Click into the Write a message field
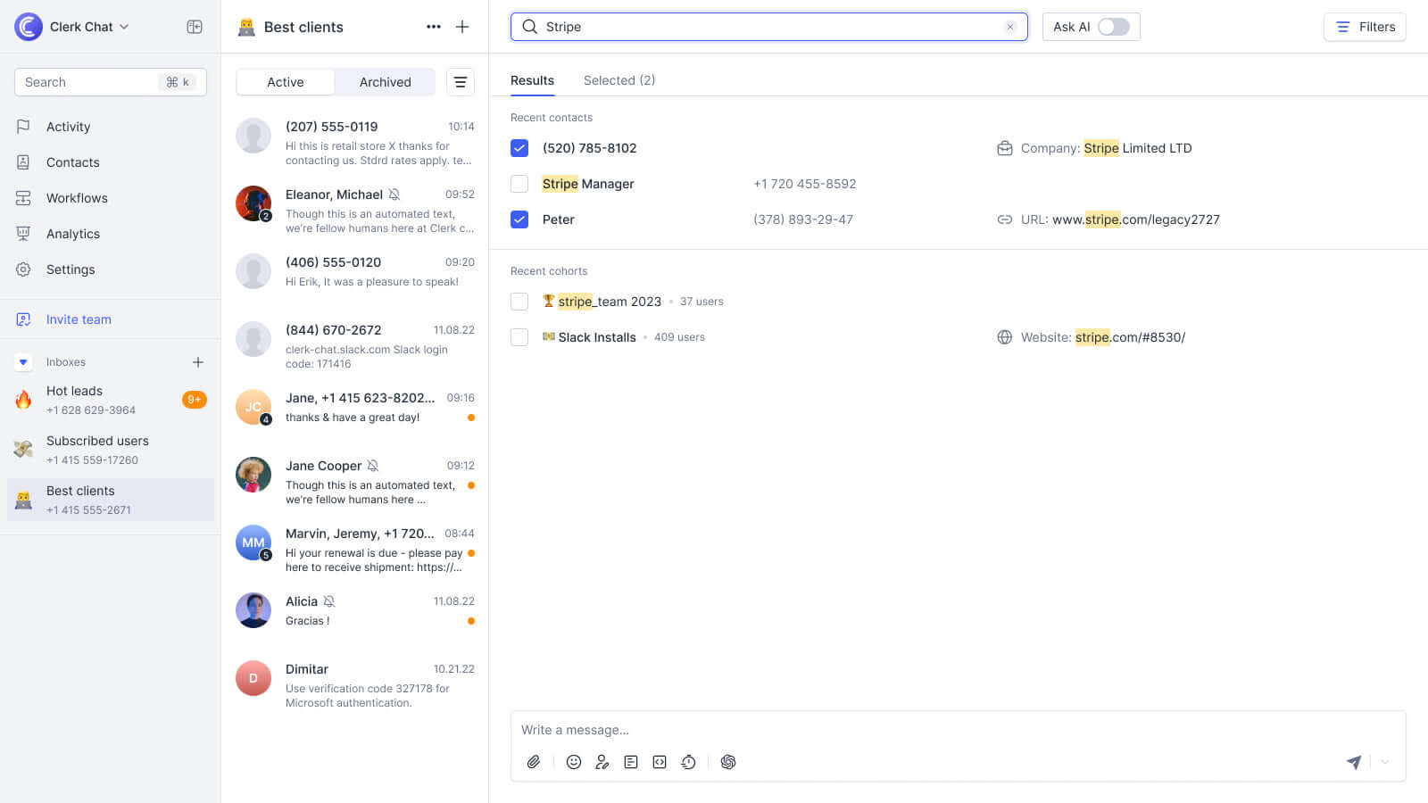The image size is (1428, 803). 958,730
